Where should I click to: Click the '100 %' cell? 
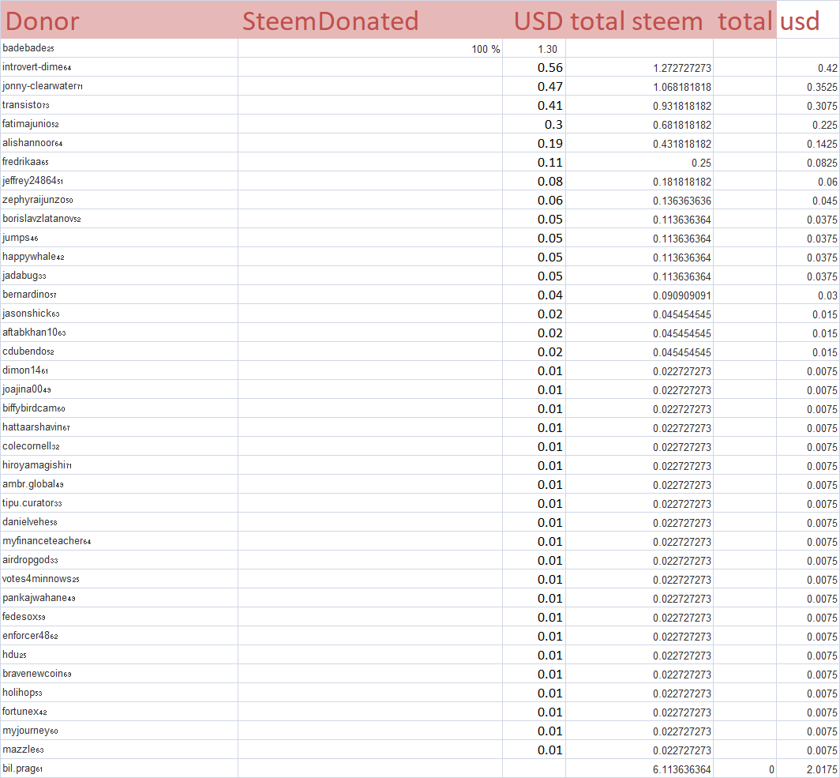pos(370,48)
